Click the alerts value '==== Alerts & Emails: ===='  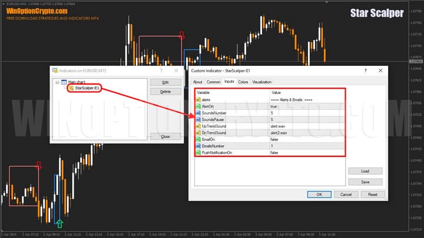291,100
